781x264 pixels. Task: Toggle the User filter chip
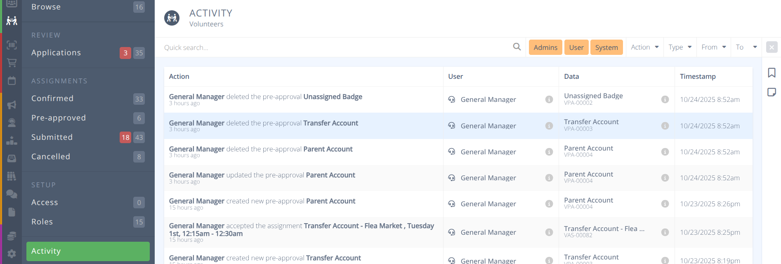576,47
